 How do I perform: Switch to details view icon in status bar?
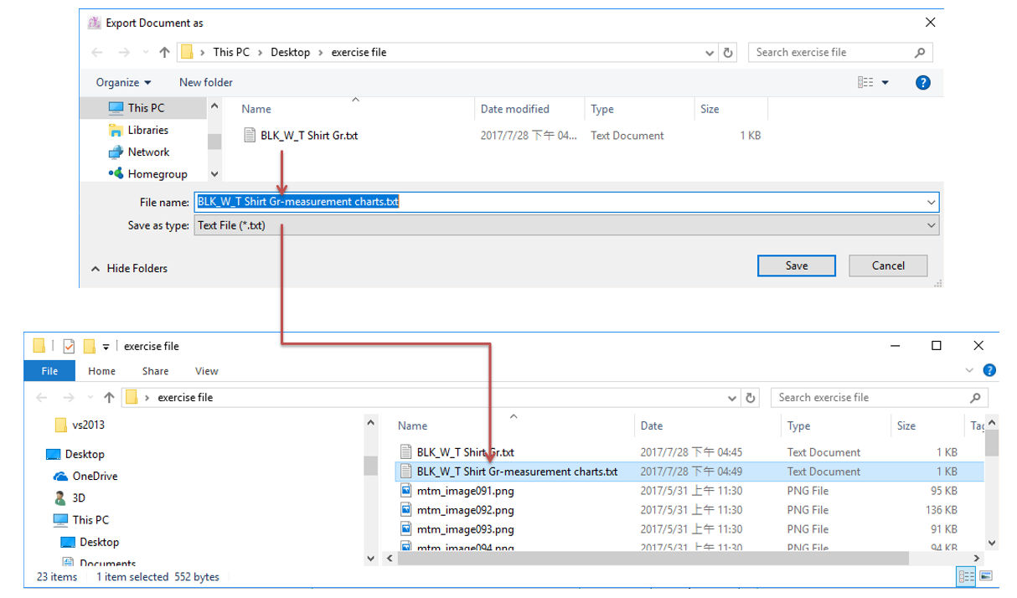966,576
